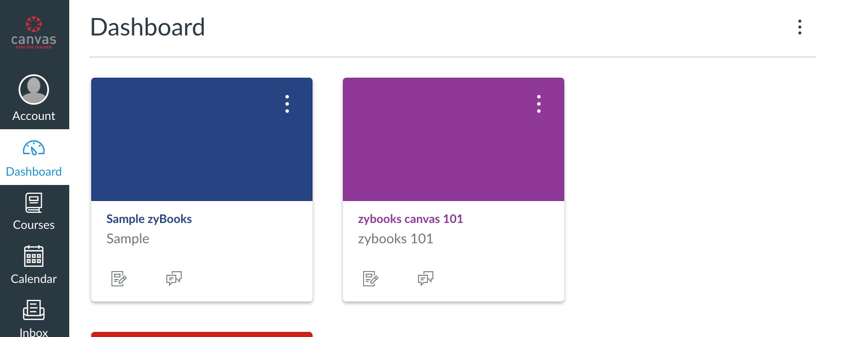Viewport: 848px width, 337px height.
Task: Expand zybooks canvas 101 card options menu
Action: click(x=539, y=104)
